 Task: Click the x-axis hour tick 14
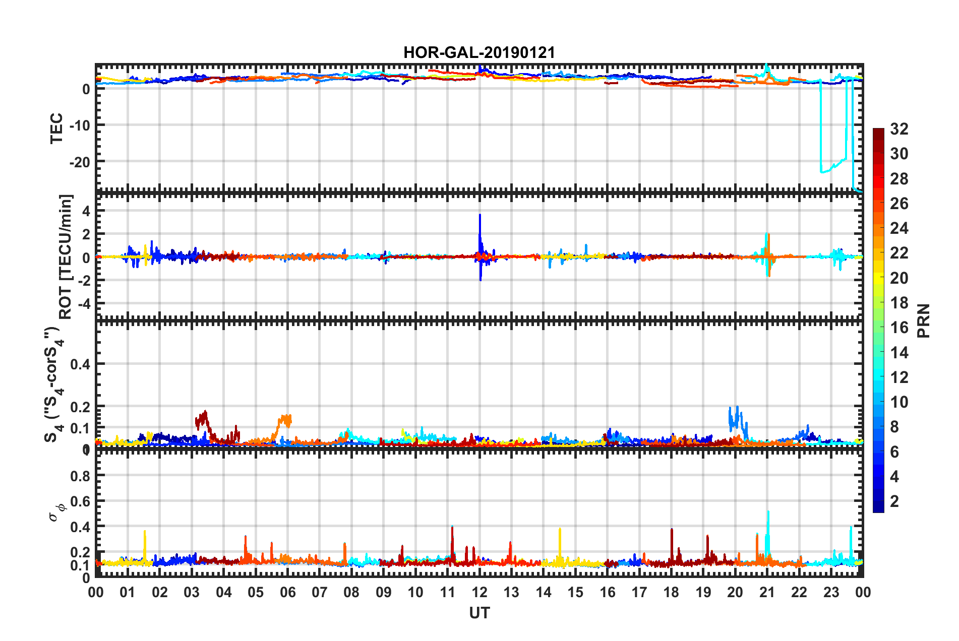pos(544,593)
